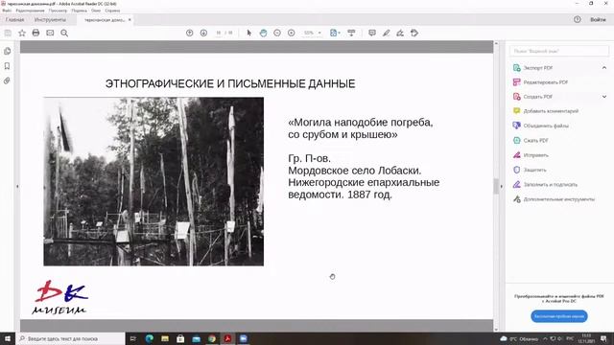
Task: Open the Редактирование menu
Action: [30, 11]
